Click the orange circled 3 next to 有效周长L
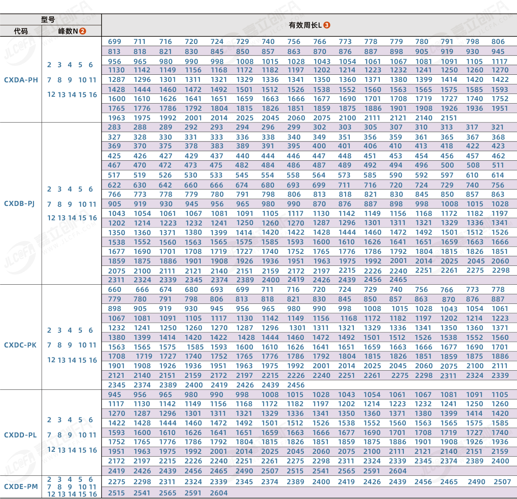The height and width of the screenshot is (499, 517). pyautogui.click(x=327, y=25)
